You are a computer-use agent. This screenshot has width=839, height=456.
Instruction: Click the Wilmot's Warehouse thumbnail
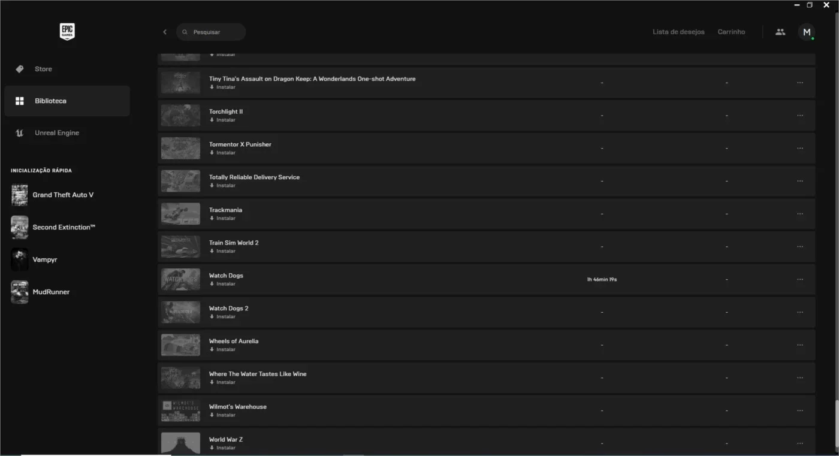tap(180, 410)
